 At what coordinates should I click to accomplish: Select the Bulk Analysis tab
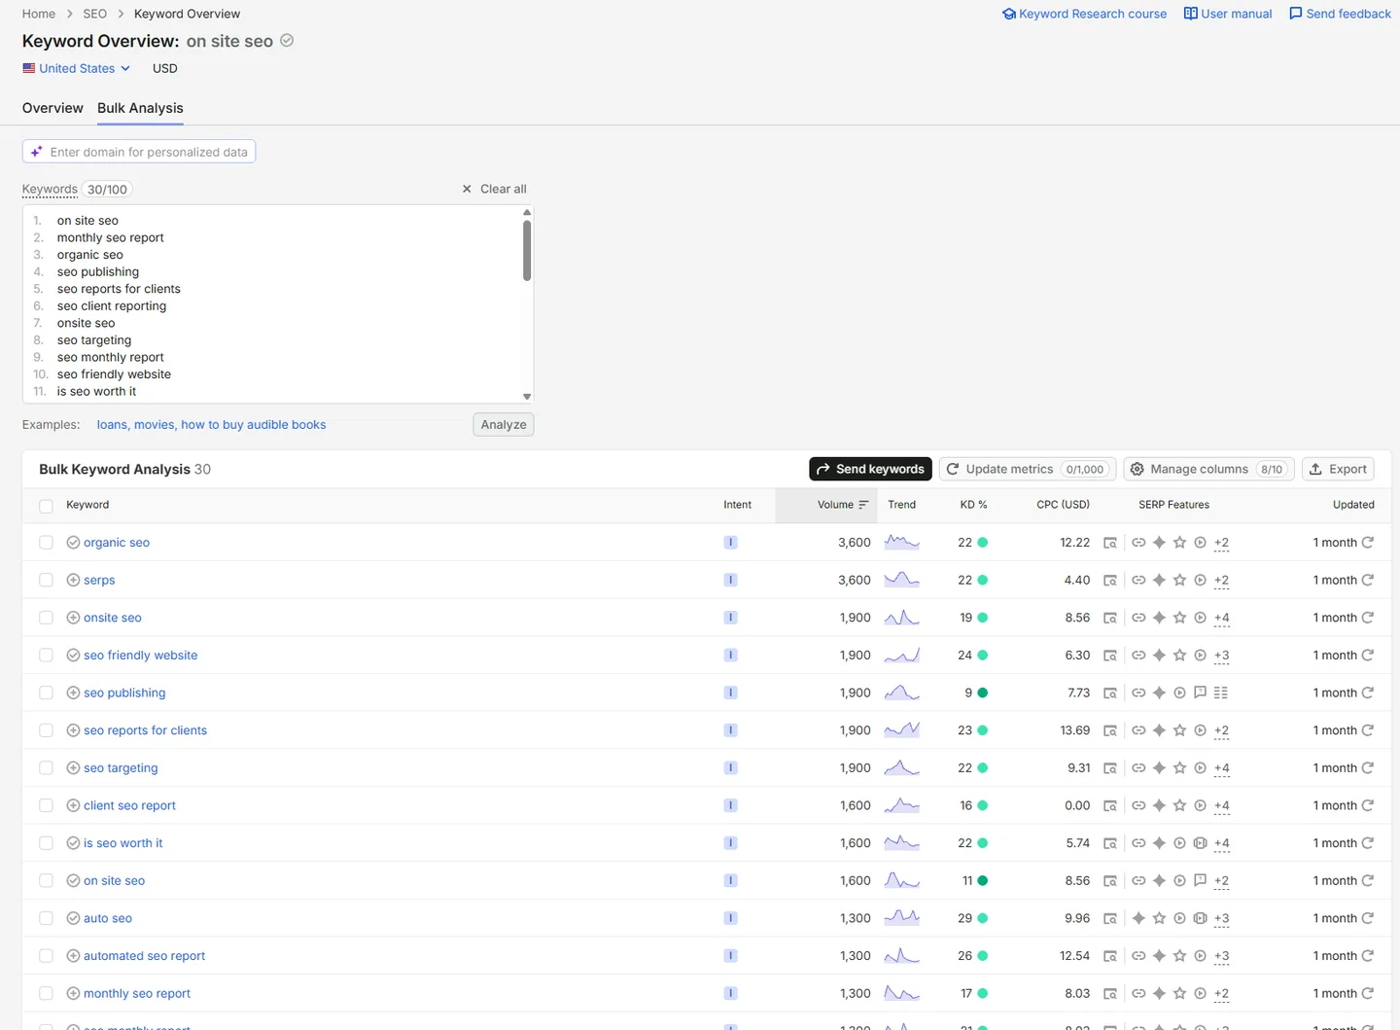(140, 108)
